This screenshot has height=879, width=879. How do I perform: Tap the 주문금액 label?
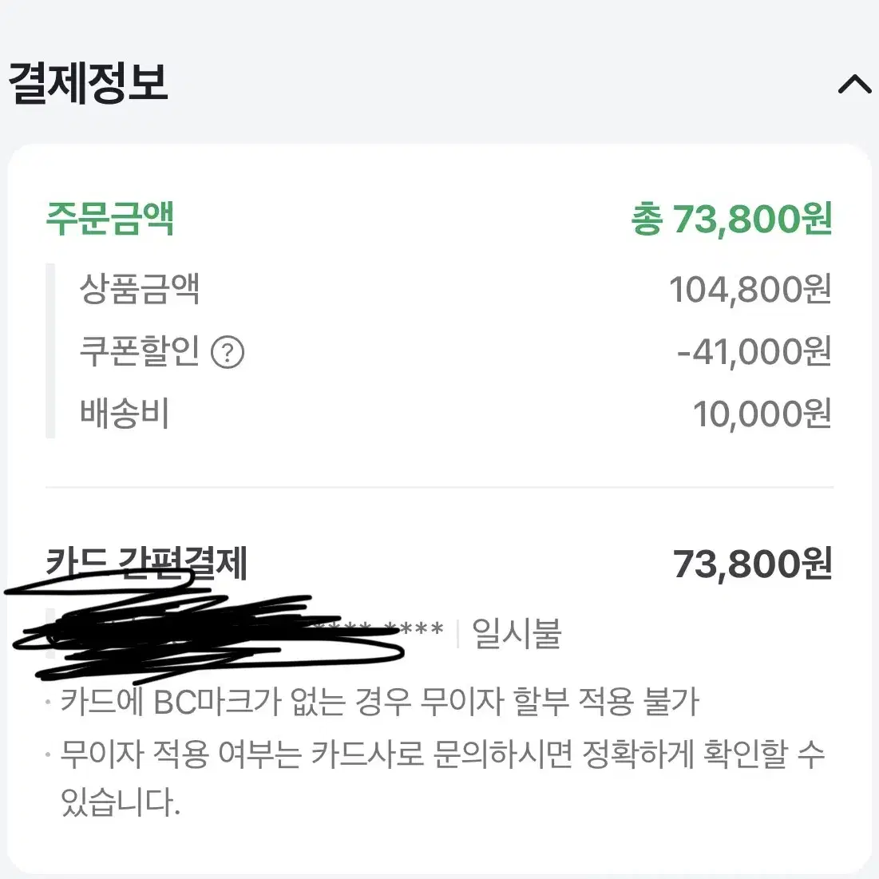(110, 218)
